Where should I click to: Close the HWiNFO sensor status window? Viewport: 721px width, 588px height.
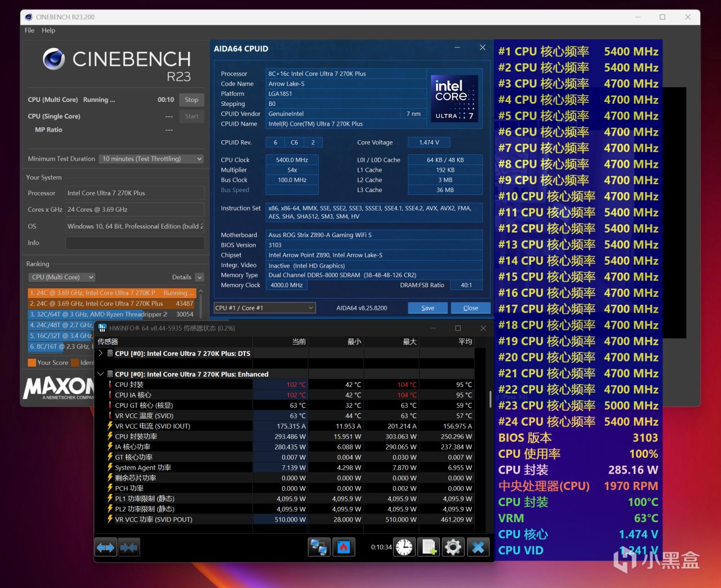point(483,328)
